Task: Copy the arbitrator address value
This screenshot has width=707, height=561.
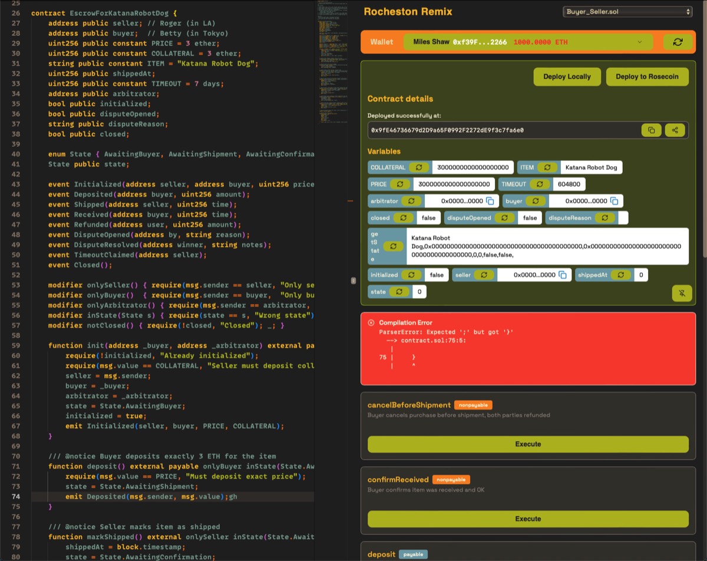Action: click(x=490, y=201)
